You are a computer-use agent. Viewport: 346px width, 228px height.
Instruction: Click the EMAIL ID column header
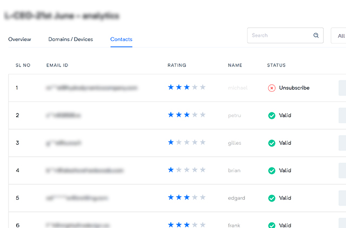[x=57, y=65]
